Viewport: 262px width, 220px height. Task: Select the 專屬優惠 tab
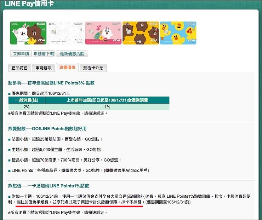pos(67,68)
